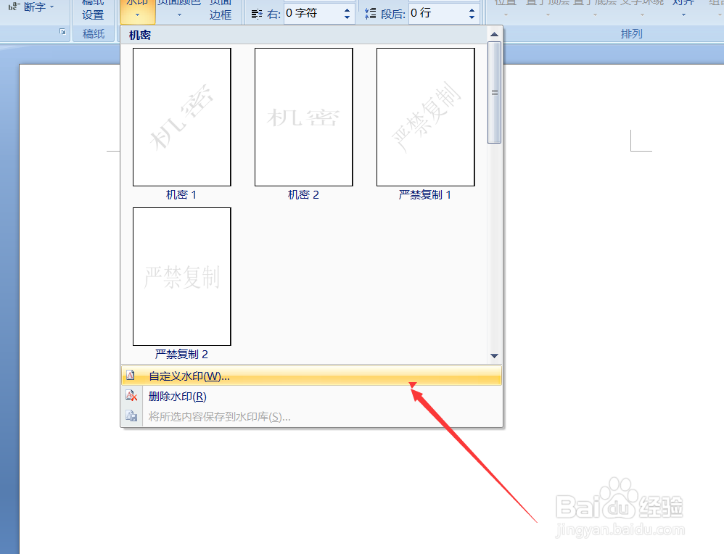Viewport: 724px width, 554px height.
Task: Click the 机密 1 caption text
Action: coord(181,195)
